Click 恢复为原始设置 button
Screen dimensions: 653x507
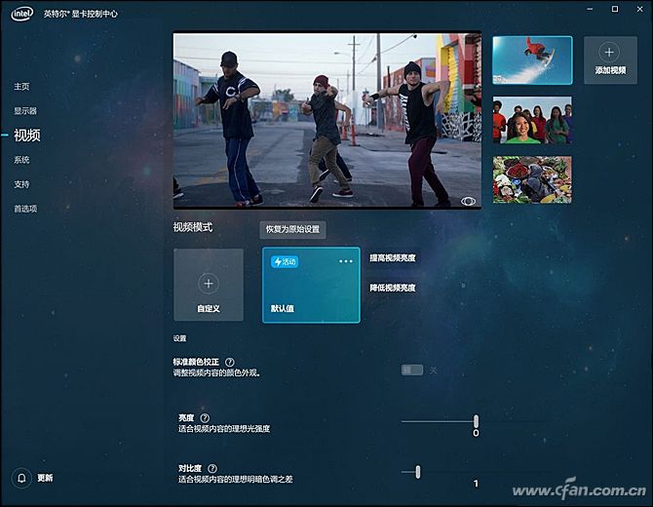(292, 229)
